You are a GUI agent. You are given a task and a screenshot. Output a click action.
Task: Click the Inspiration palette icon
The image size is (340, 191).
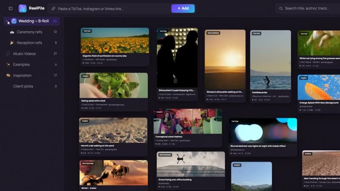coord(8,76)
